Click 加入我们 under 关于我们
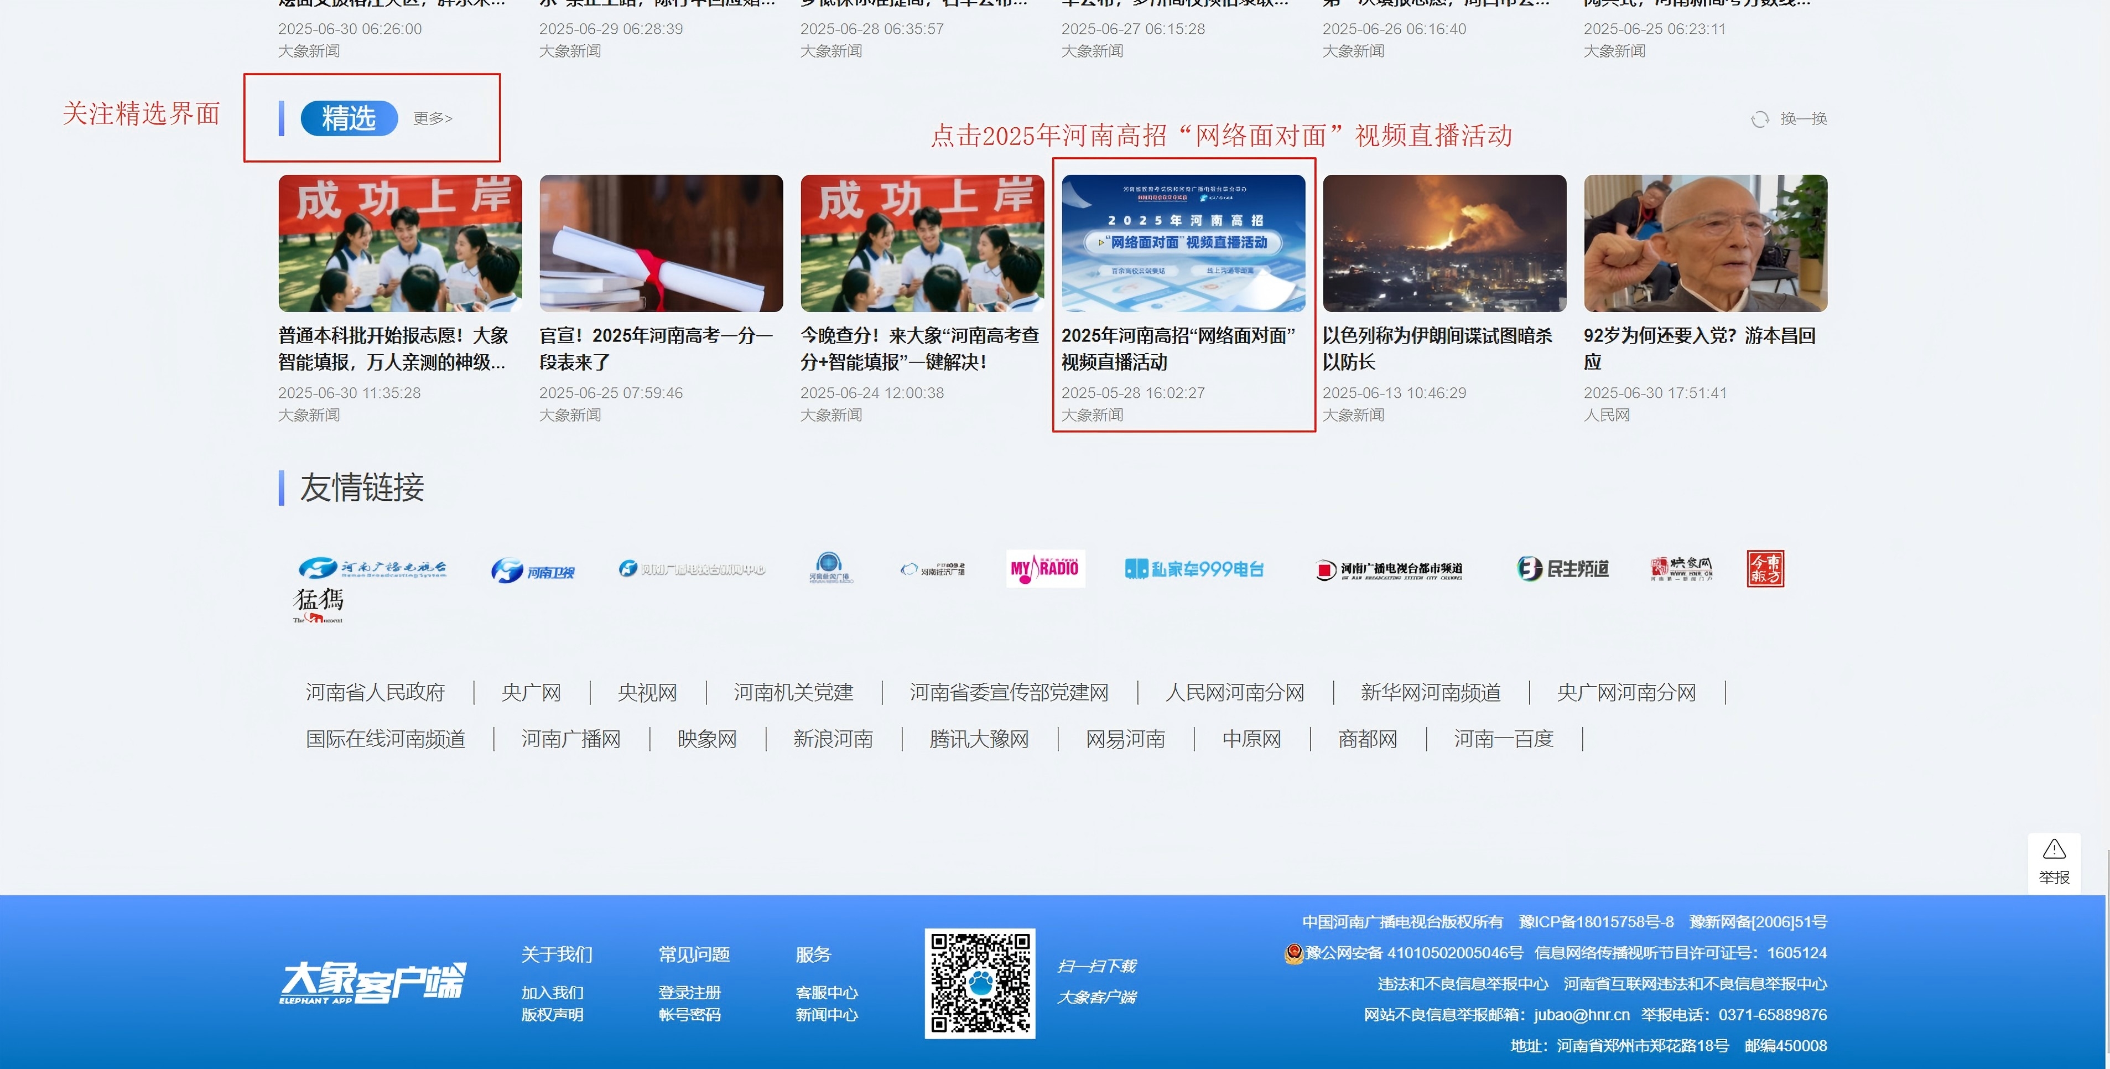2110x1069 pixels. [x=552, y=993]
